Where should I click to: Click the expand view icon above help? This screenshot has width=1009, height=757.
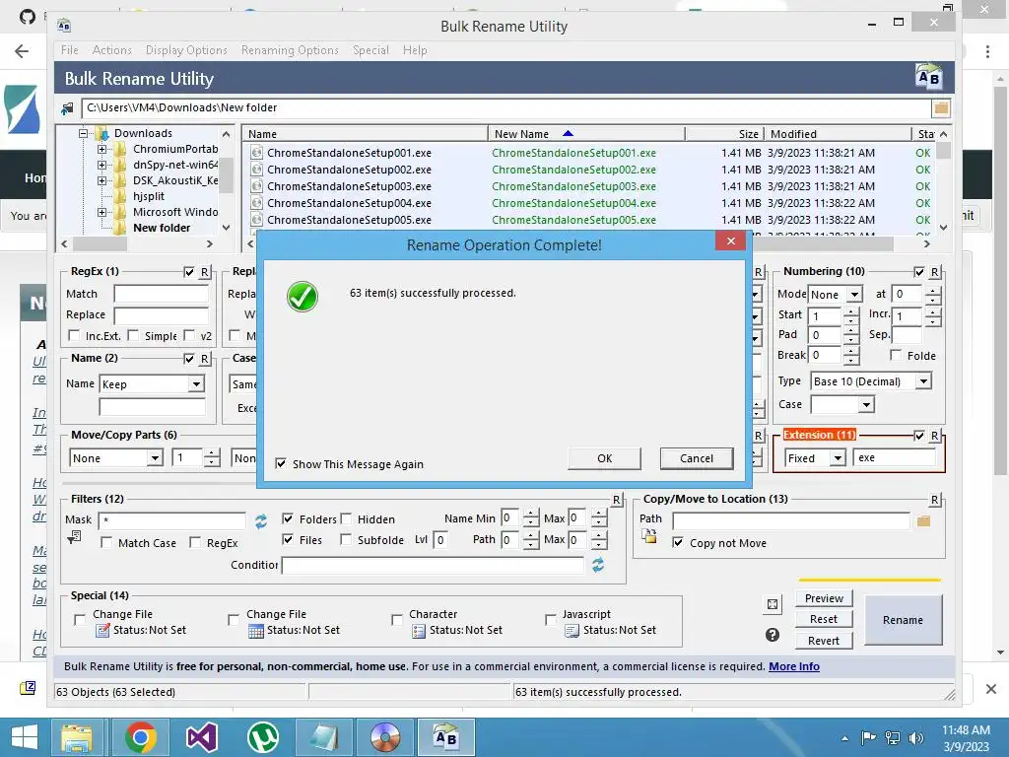[773, 604]
